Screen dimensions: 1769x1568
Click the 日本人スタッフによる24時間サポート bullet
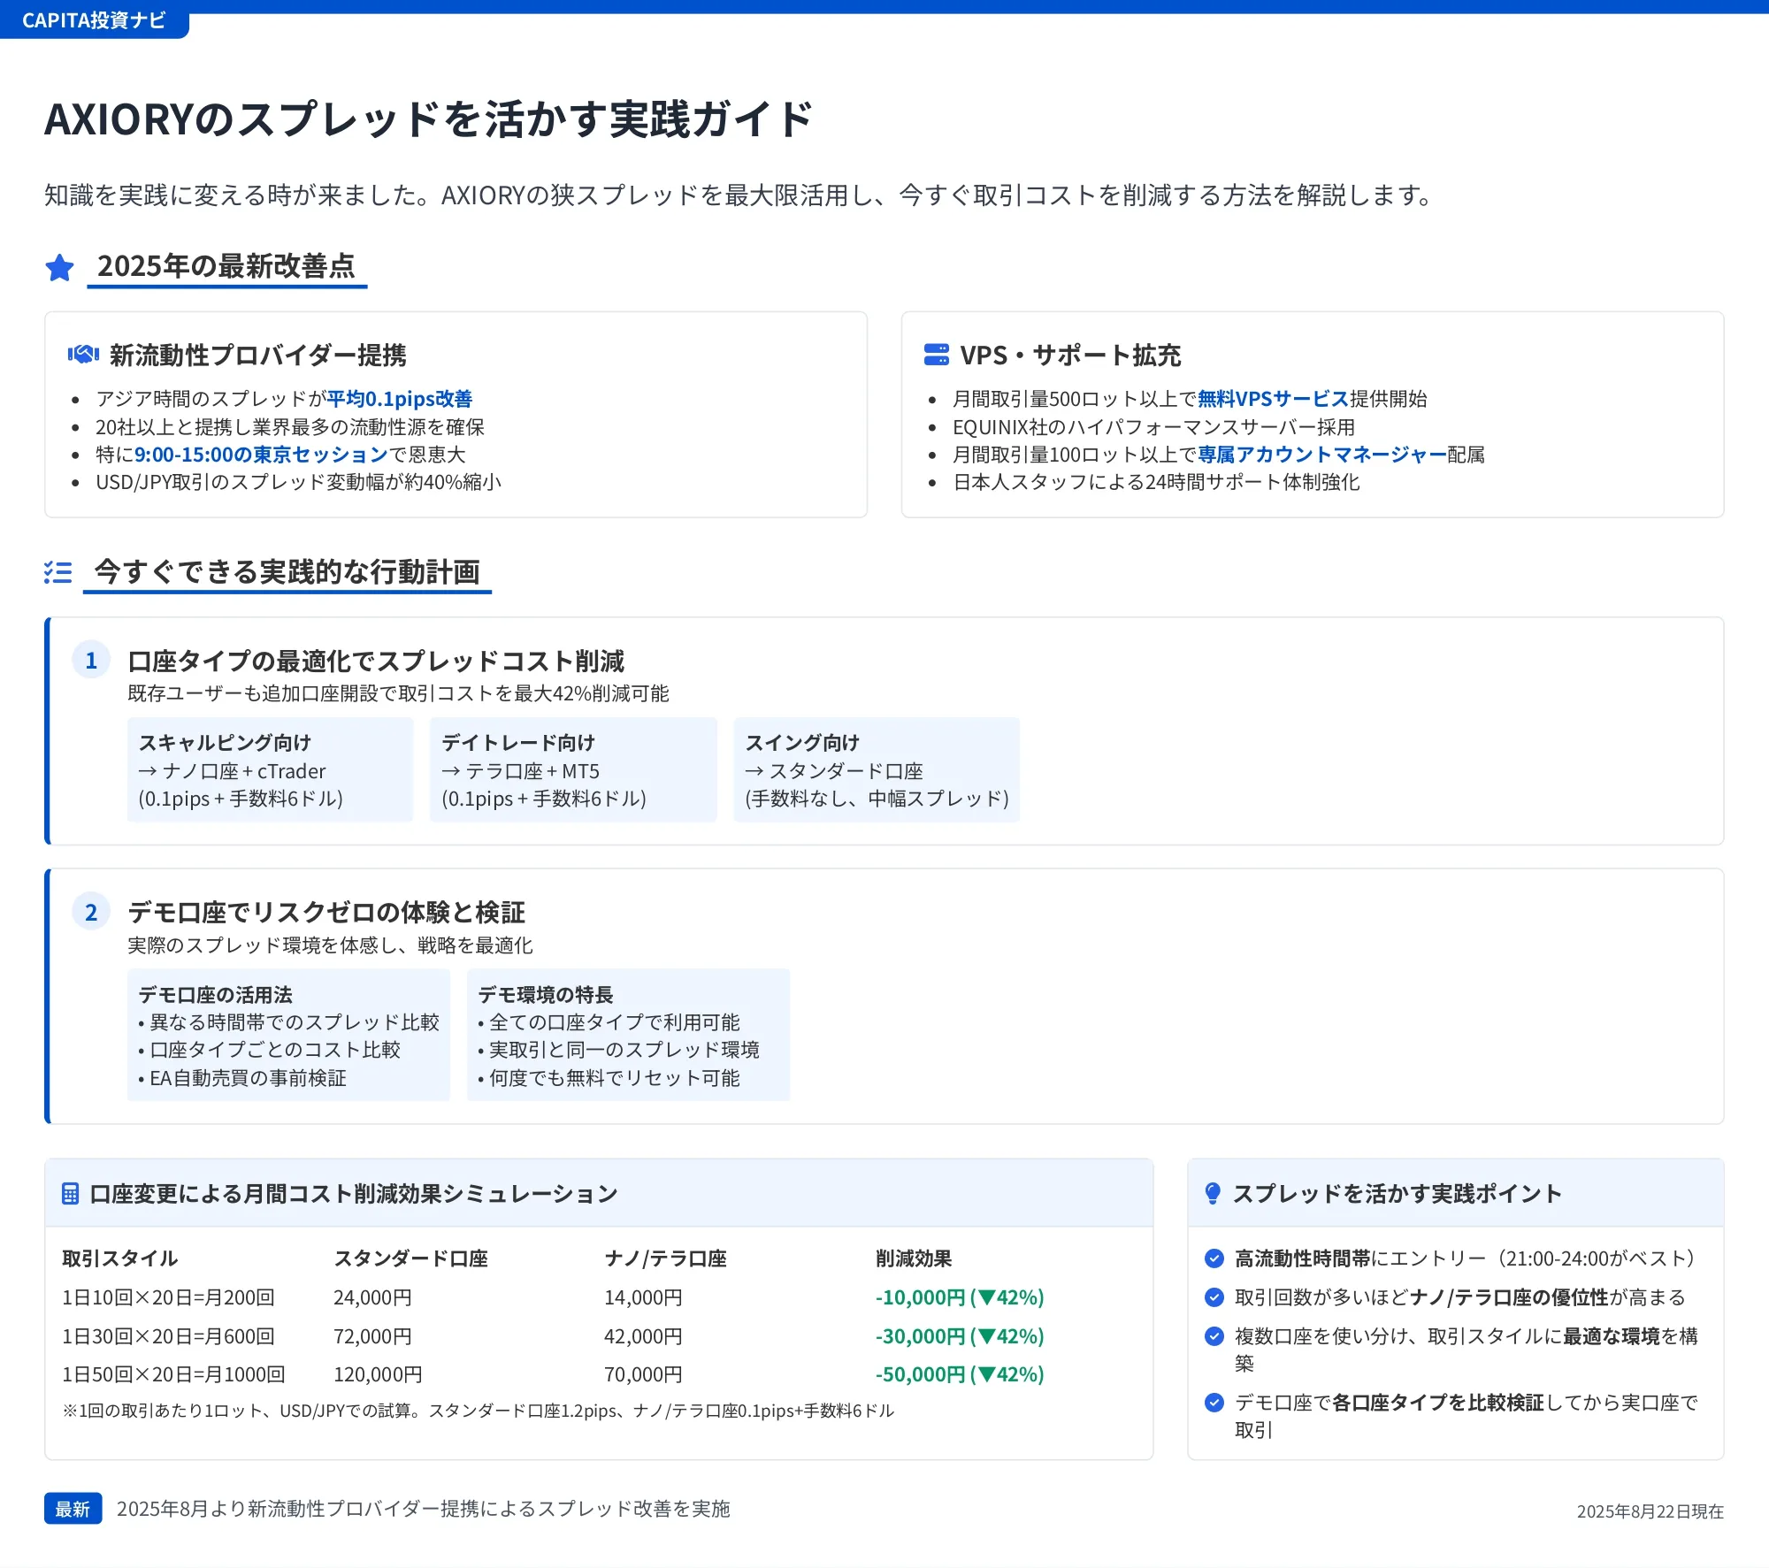tap(1156, 482)
